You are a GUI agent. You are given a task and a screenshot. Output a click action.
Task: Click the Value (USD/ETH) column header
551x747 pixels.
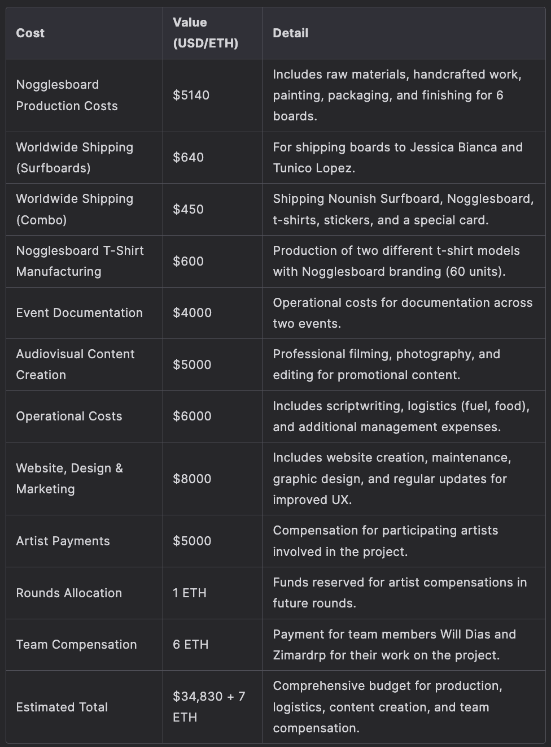coord(205,33)
